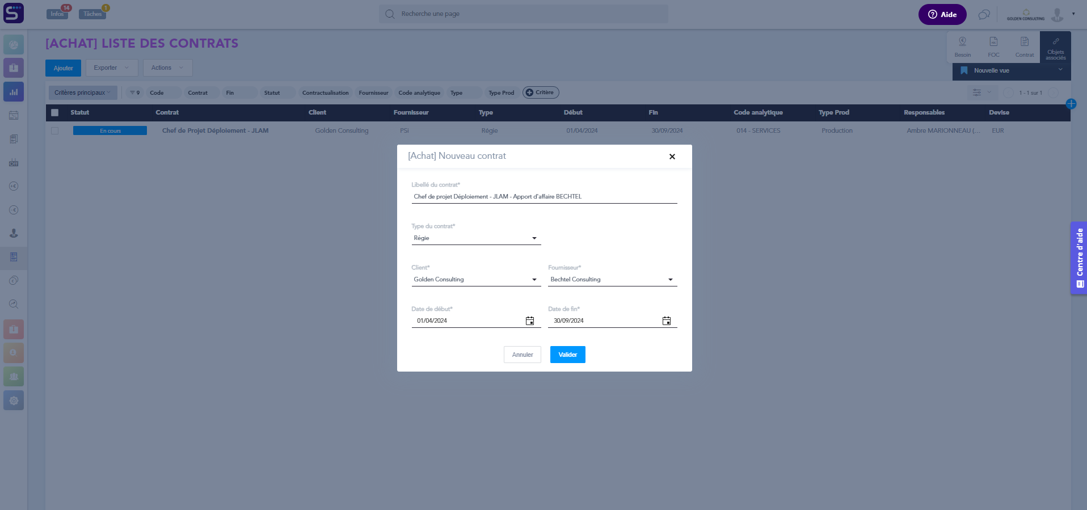Expand the Exporter dropdown button
Viewport: 1087px width, 510px height.
[x=112, y=68]
